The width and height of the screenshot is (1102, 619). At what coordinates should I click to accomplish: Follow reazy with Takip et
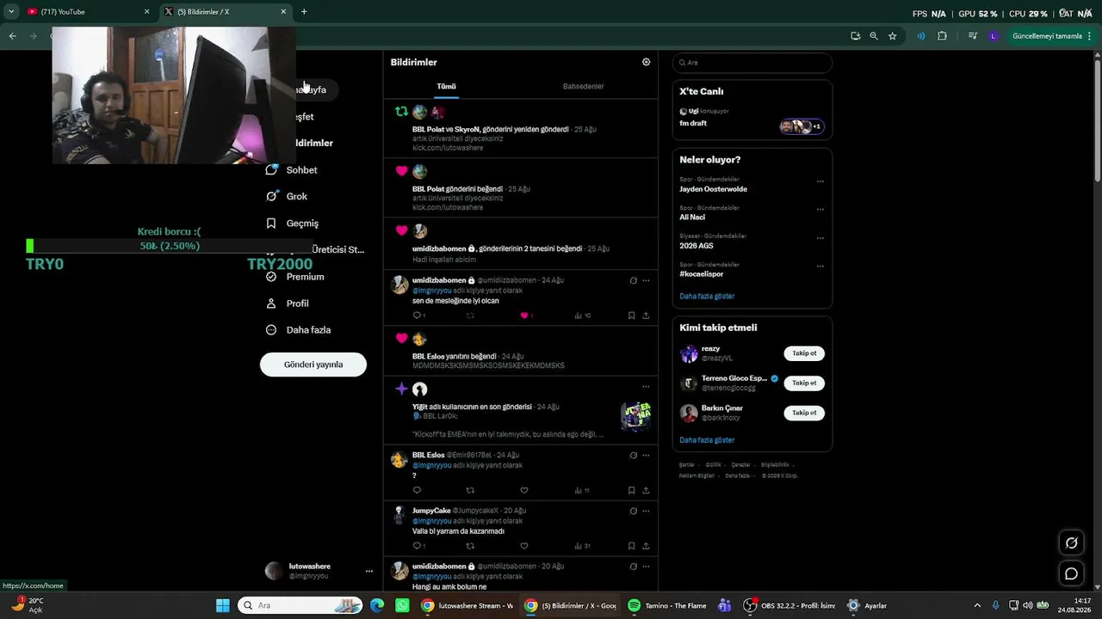point(804,353)
